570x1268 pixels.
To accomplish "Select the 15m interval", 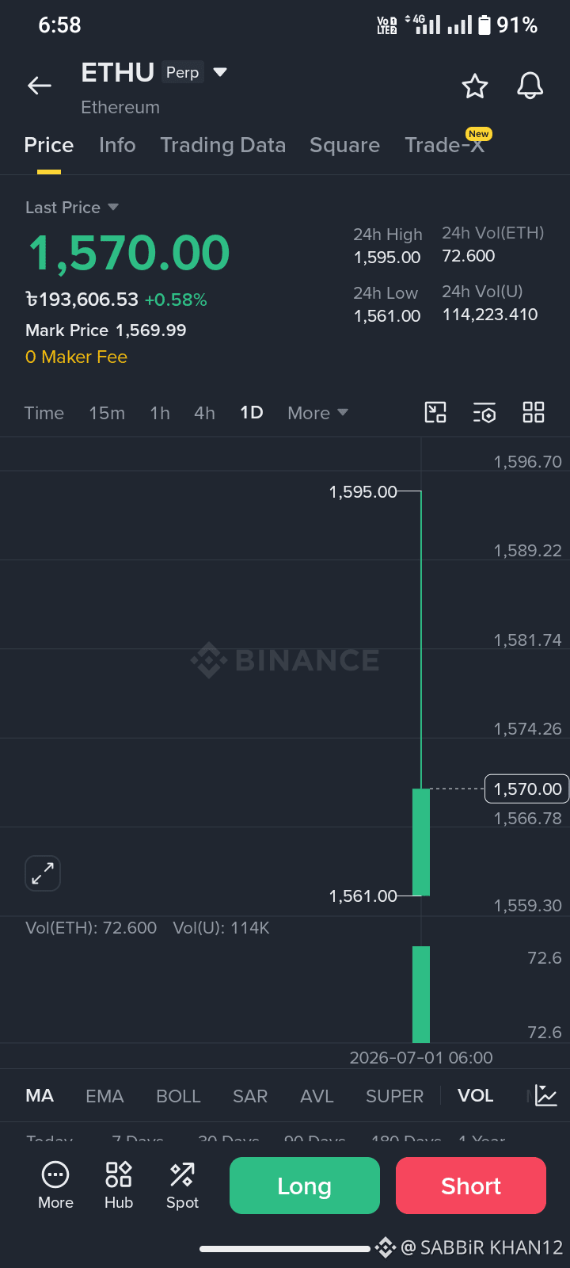I will click(107, 413).
